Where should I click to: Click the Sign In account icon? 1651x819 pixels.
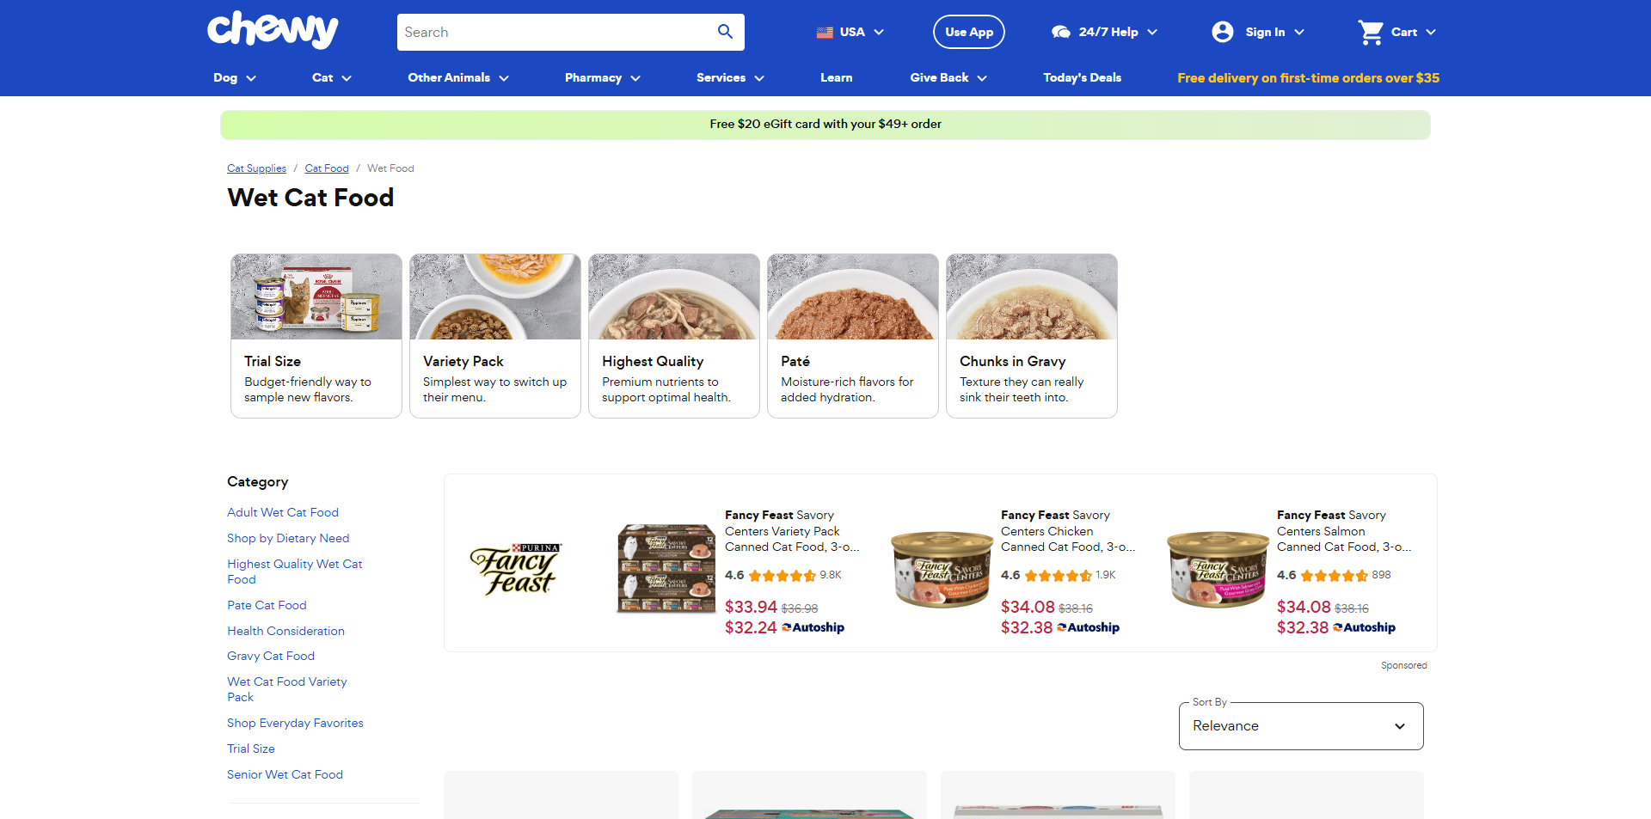point(1222,32)
